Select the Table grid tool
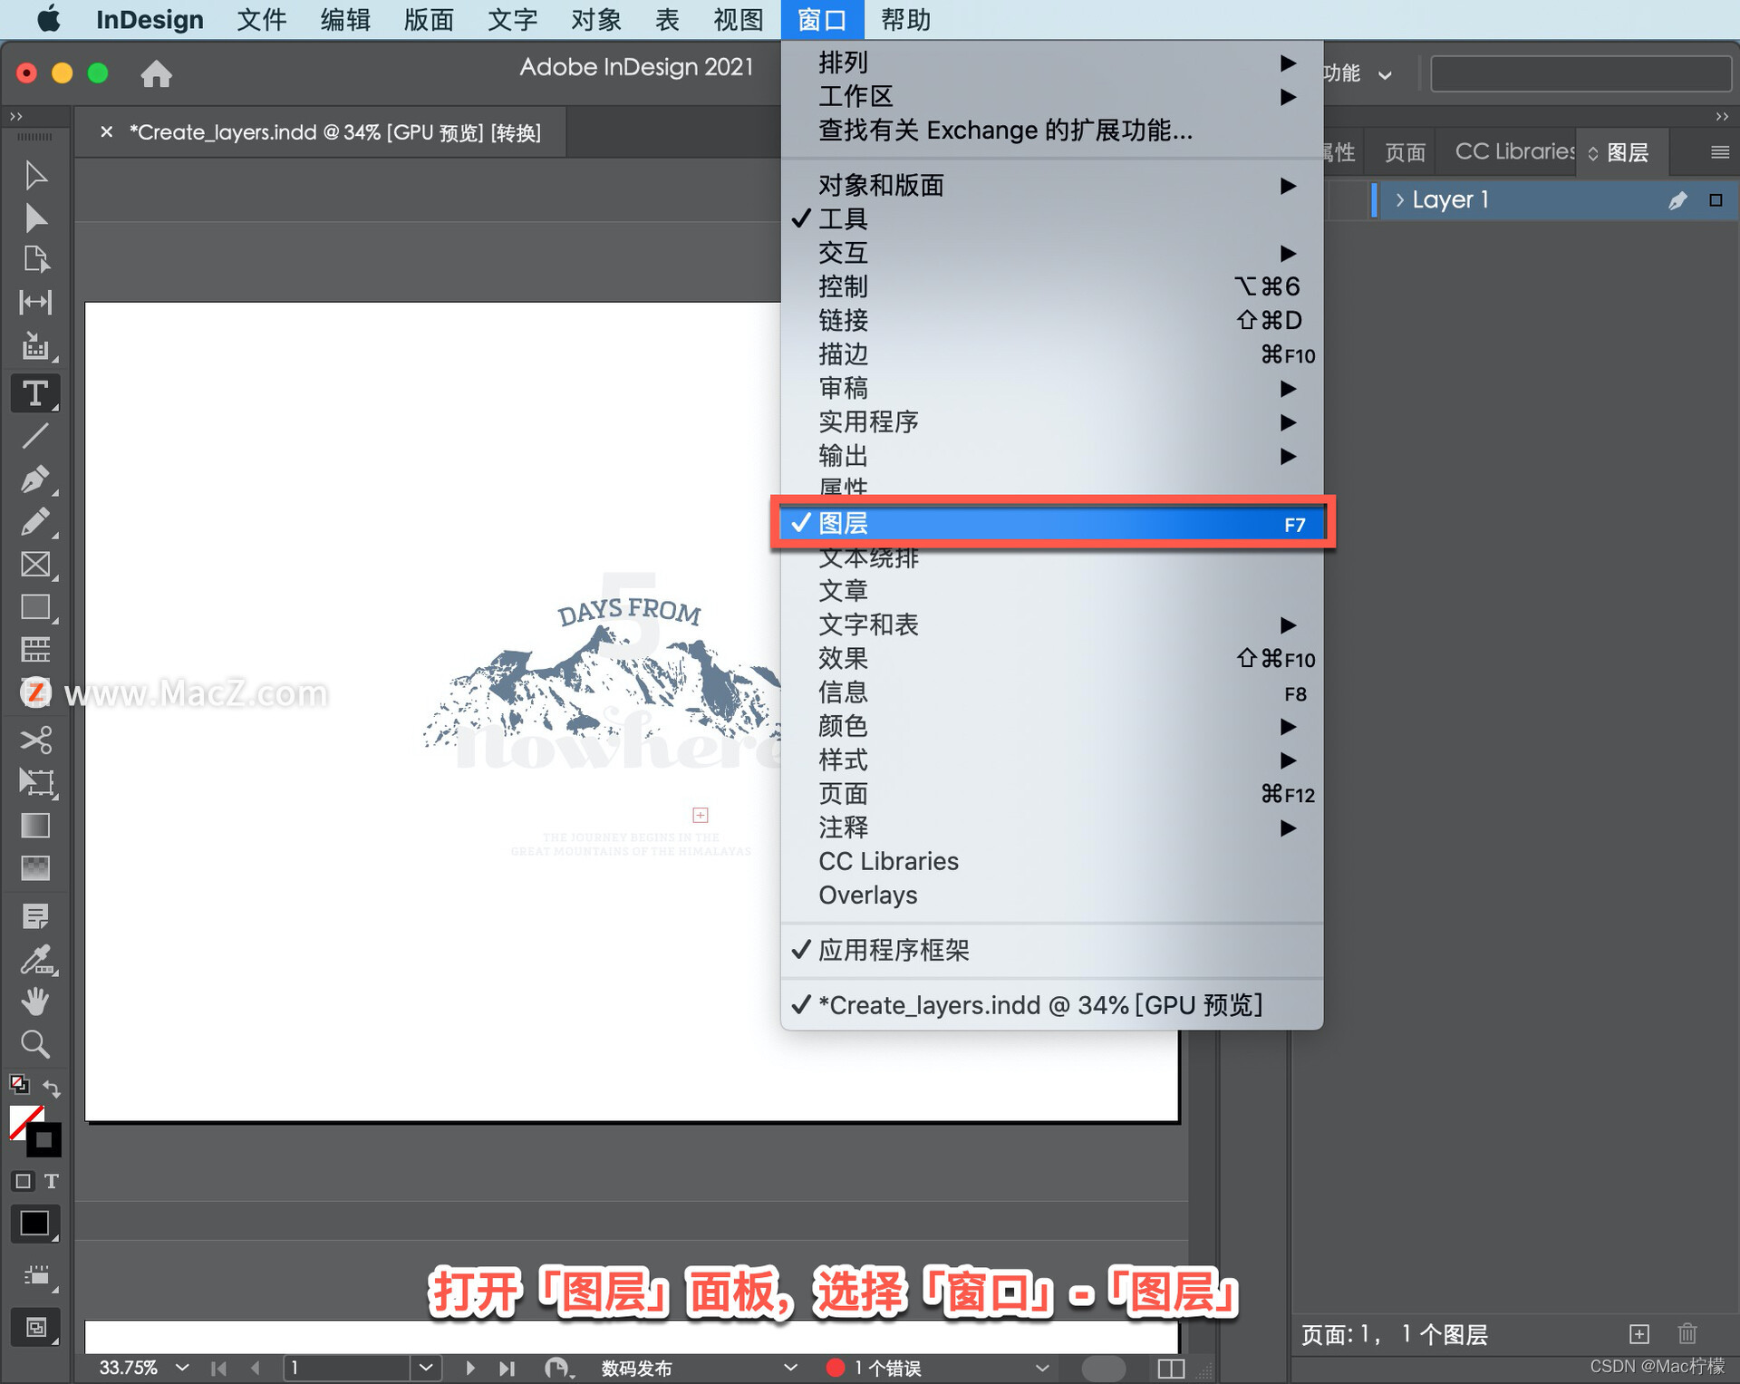The image size is (1740, 1384). (x=35, y=650)
